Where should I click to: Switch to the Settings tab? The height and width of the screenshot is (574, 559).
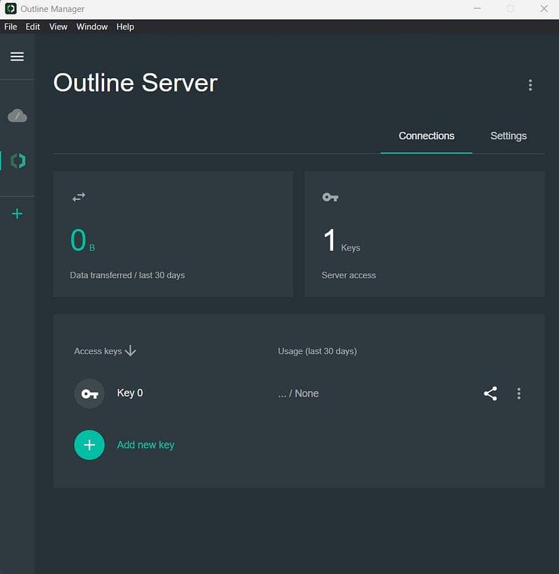[x=509, y=135]
